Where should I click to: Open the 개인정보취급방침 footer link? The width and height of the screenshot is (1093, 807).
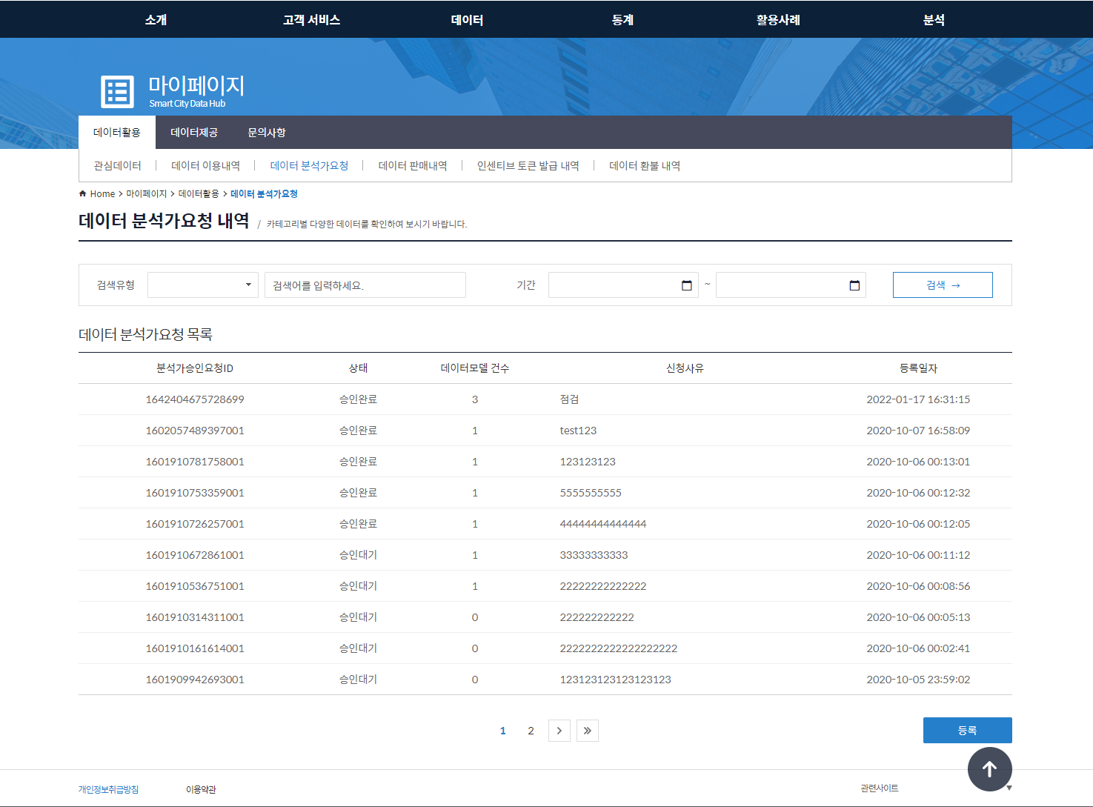(x=108, y=790)
